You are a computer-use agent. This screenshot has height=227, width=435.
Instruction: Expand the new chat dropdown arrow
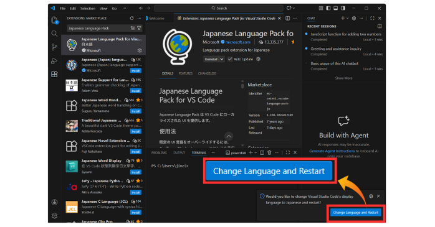pyautogui.click(x=347, y=18)
